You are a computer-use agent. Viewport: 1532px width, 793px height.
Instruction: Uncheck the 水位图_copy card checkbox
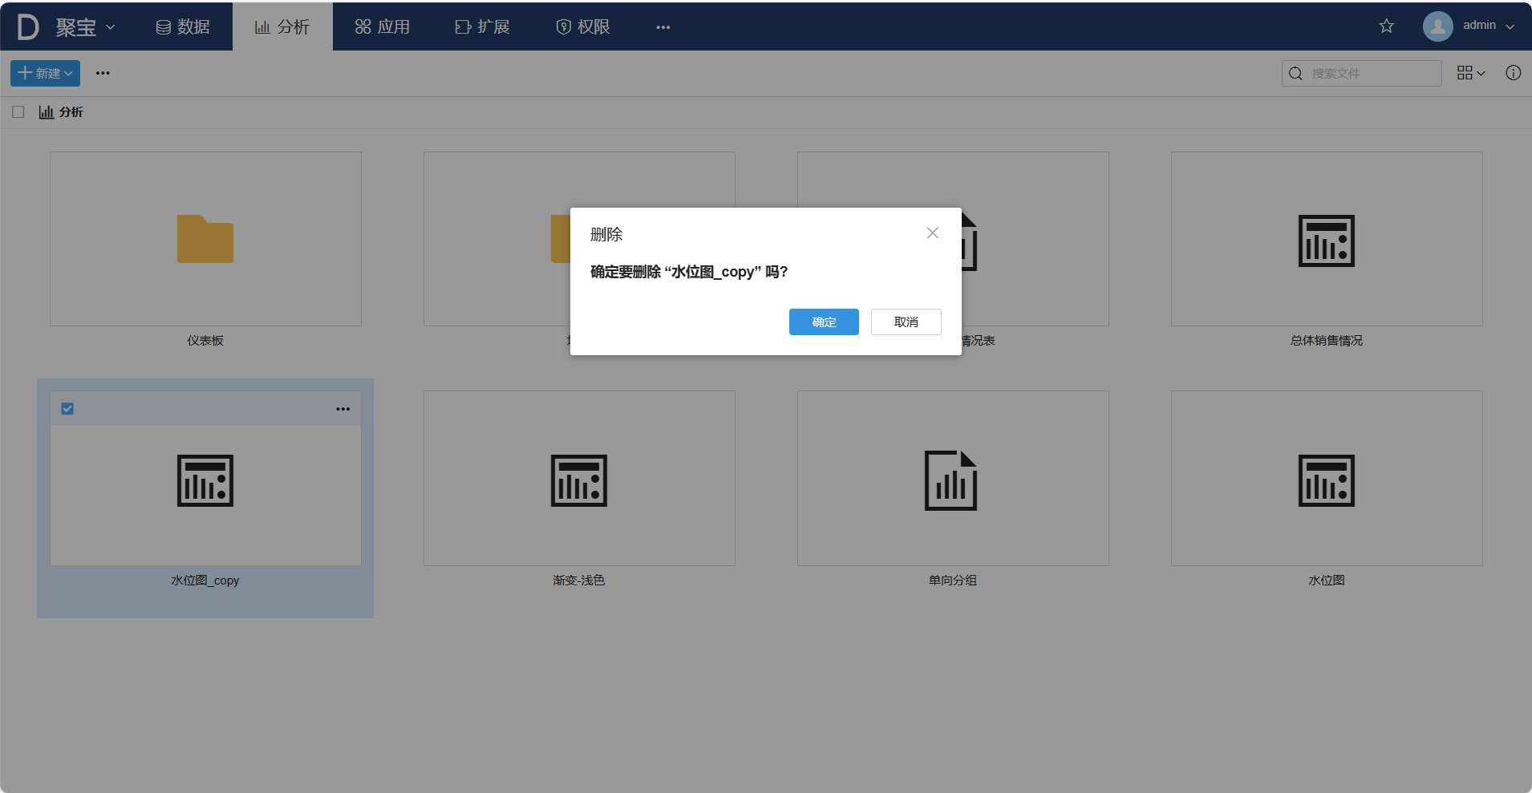[x=67, y=409]
